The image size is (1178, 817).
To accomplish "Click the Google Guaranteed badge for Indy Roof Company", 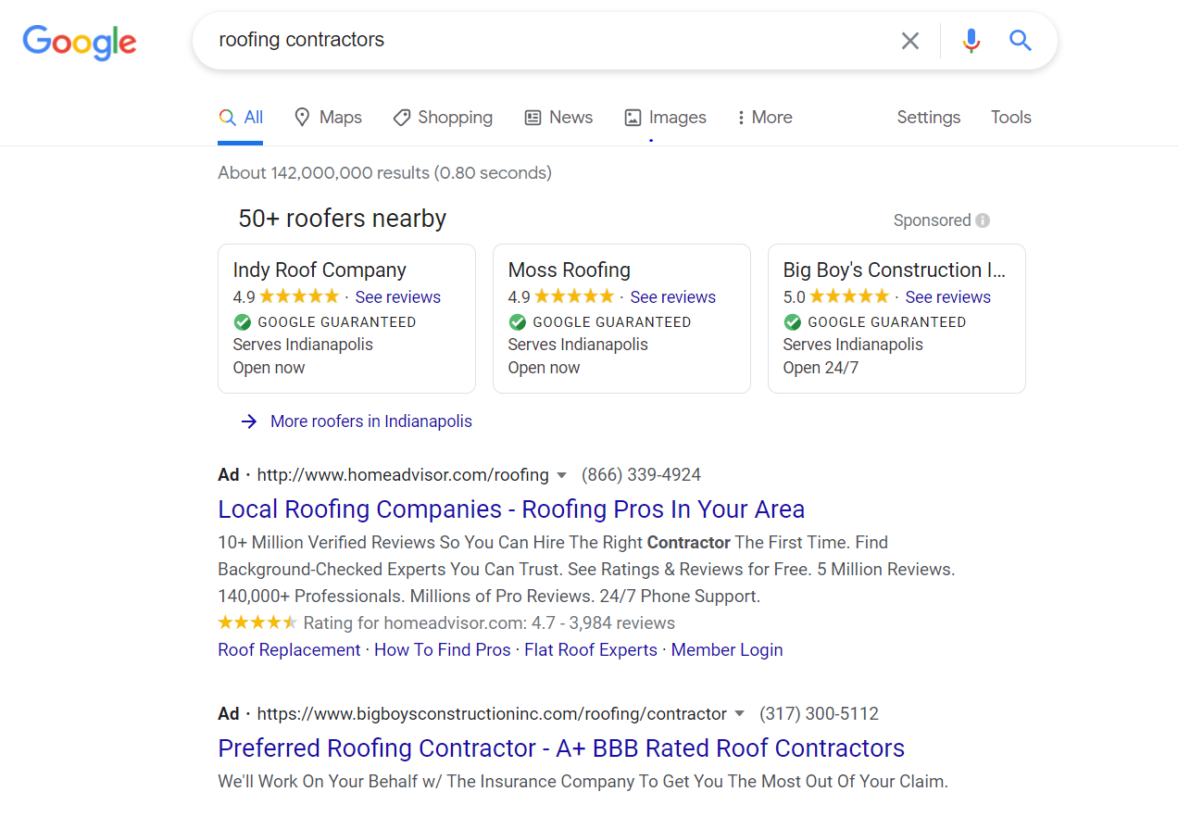I will click(242, 321).
